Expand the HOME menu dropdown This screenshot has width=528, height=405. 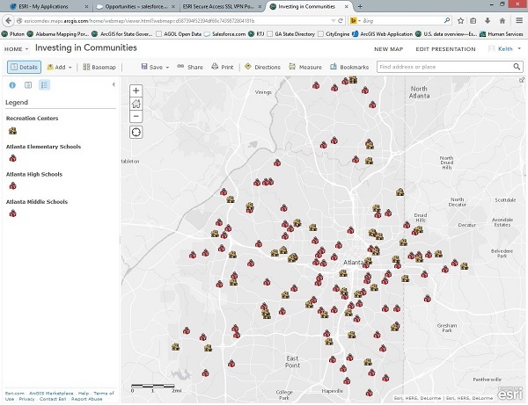[x=16, y=49]
